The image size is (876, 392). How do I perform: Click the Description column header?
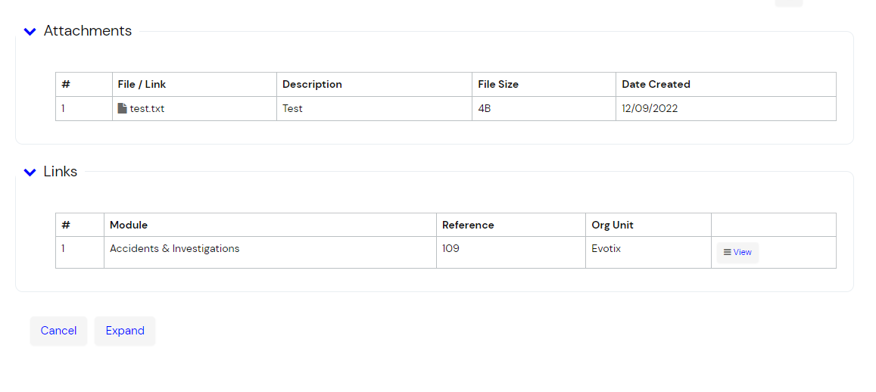tap(312, 84)
